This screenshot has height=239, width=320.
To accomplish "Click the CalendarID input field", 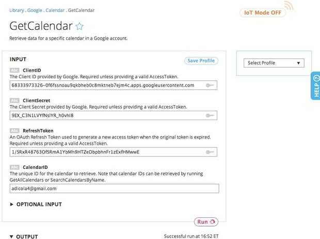I will pyautogui.click(x=114, y=189).
